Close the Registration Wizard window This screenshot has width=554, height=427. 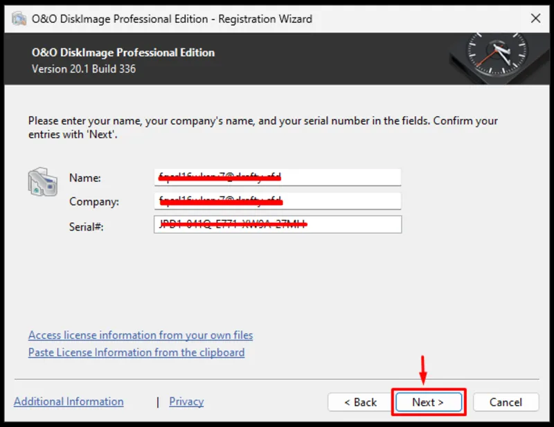(535, 19)
